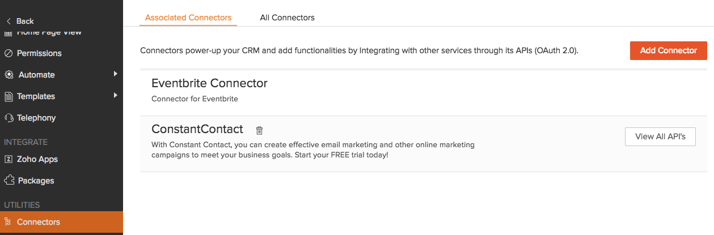Open the Eventbrite Connector entry
The width and height of the screenshot is (714, 235).
[209, 83]
